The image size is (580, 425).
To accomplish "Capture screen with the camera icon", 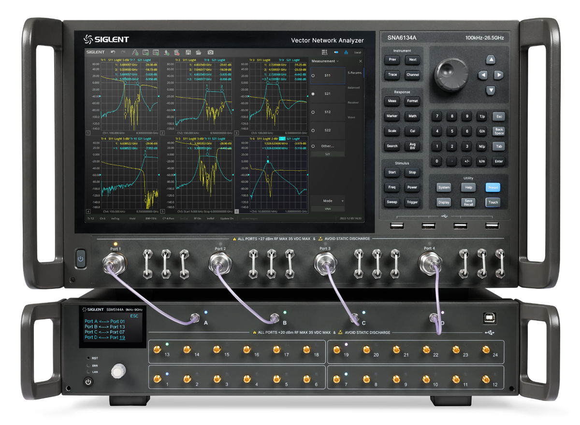I will (x=211, y=52).
